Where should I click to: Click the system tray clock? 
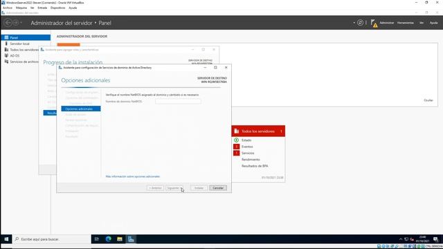click(422, 239)
